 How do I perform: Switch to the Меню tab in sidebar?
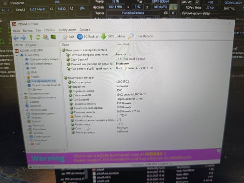(18, 45)
